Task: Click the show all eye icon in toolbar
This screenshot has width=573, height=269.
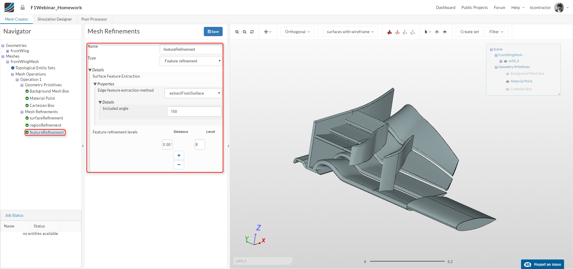Action: coord(445,32)
